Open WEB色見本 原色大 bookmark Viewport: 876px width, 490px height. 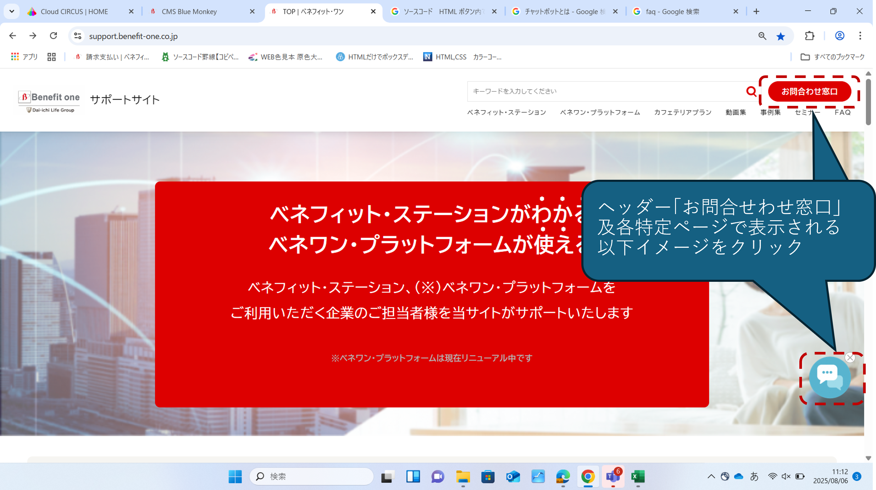tap(285, 57)
